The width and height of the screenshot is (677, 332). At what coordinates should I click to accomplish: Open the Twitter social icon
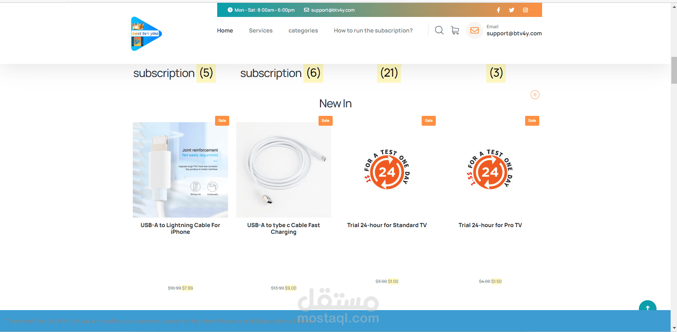(511, 10)
